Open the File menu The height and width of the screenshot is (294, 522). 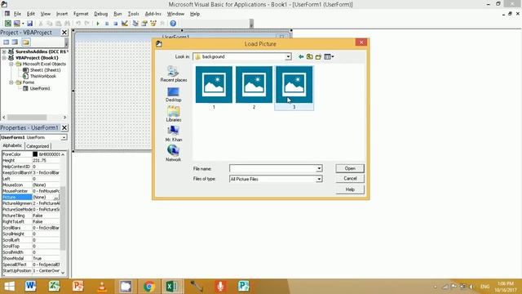(17, 14)
